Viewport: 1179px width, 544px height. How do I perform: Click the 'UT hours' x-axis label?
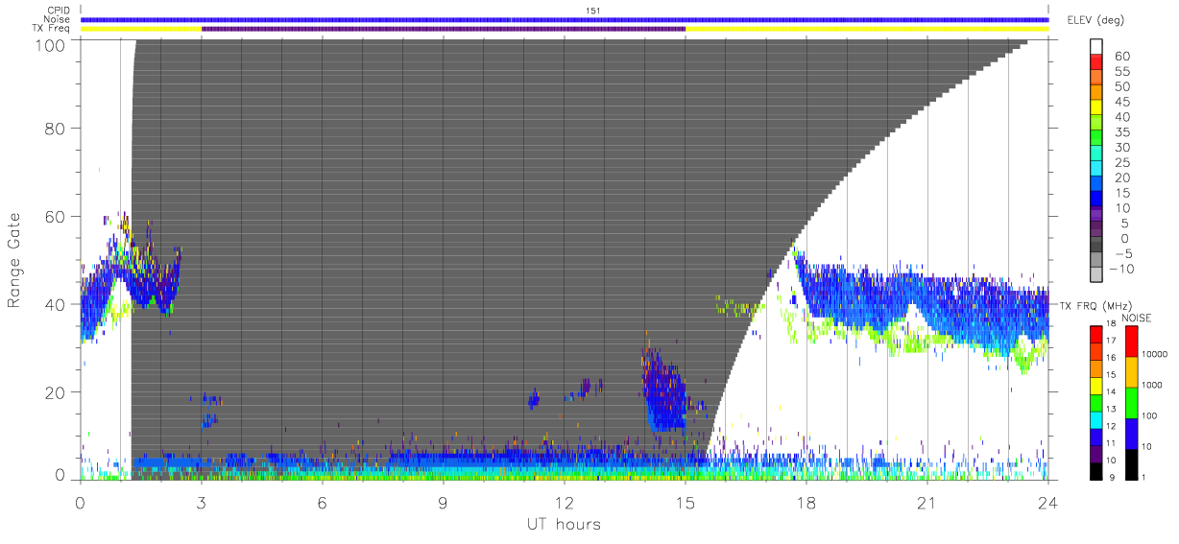click(x=563, y=524)
